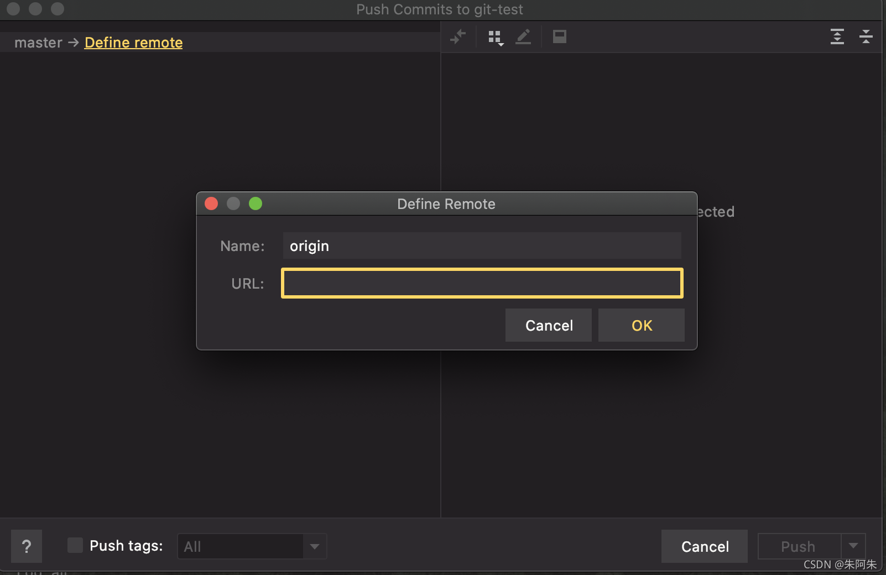
Task: Confirm Define Remote with OK
Action: point(642,325)
